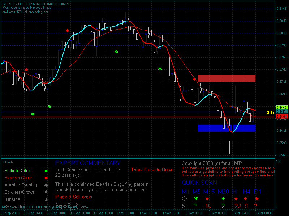The width and height of the screenshot is (289, 216).
Task: Click the 0.8865 price axis label
Action: click(282, 9)
